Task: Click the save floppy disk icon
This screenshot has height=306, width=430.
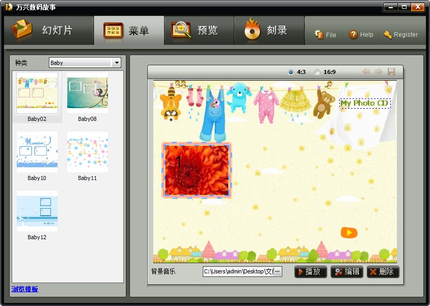Action: click(391, 71)
